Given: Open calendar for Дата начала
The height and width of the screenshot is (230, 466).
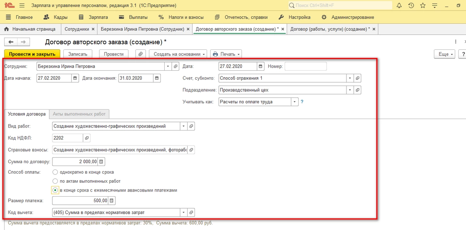Looking at the screenshot, I should tap(75, 78).
